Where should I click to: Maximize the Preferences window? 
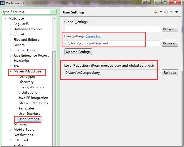[x=165, y=2]
